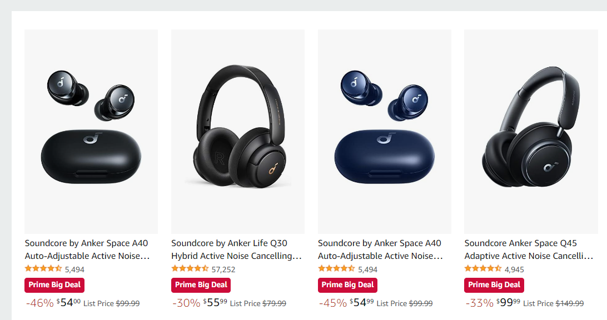Click Prime Big Deal badge for Space Q45
Viewport: 607px width, 320px height.
(494, 285)
